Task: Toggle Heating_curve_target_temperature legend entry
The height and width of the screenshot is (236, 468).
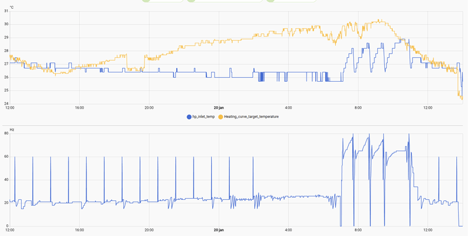Action: point(248,117)
